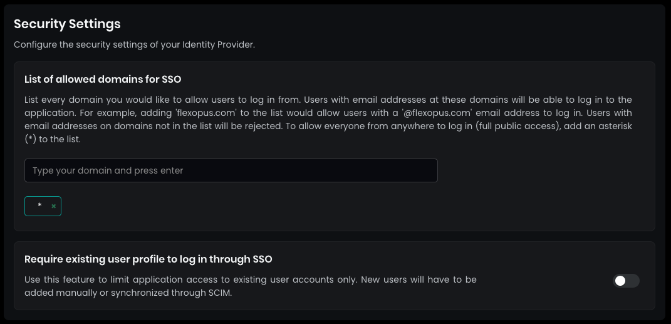Focus the 'Type your domain' input field

tap(231, 170)
